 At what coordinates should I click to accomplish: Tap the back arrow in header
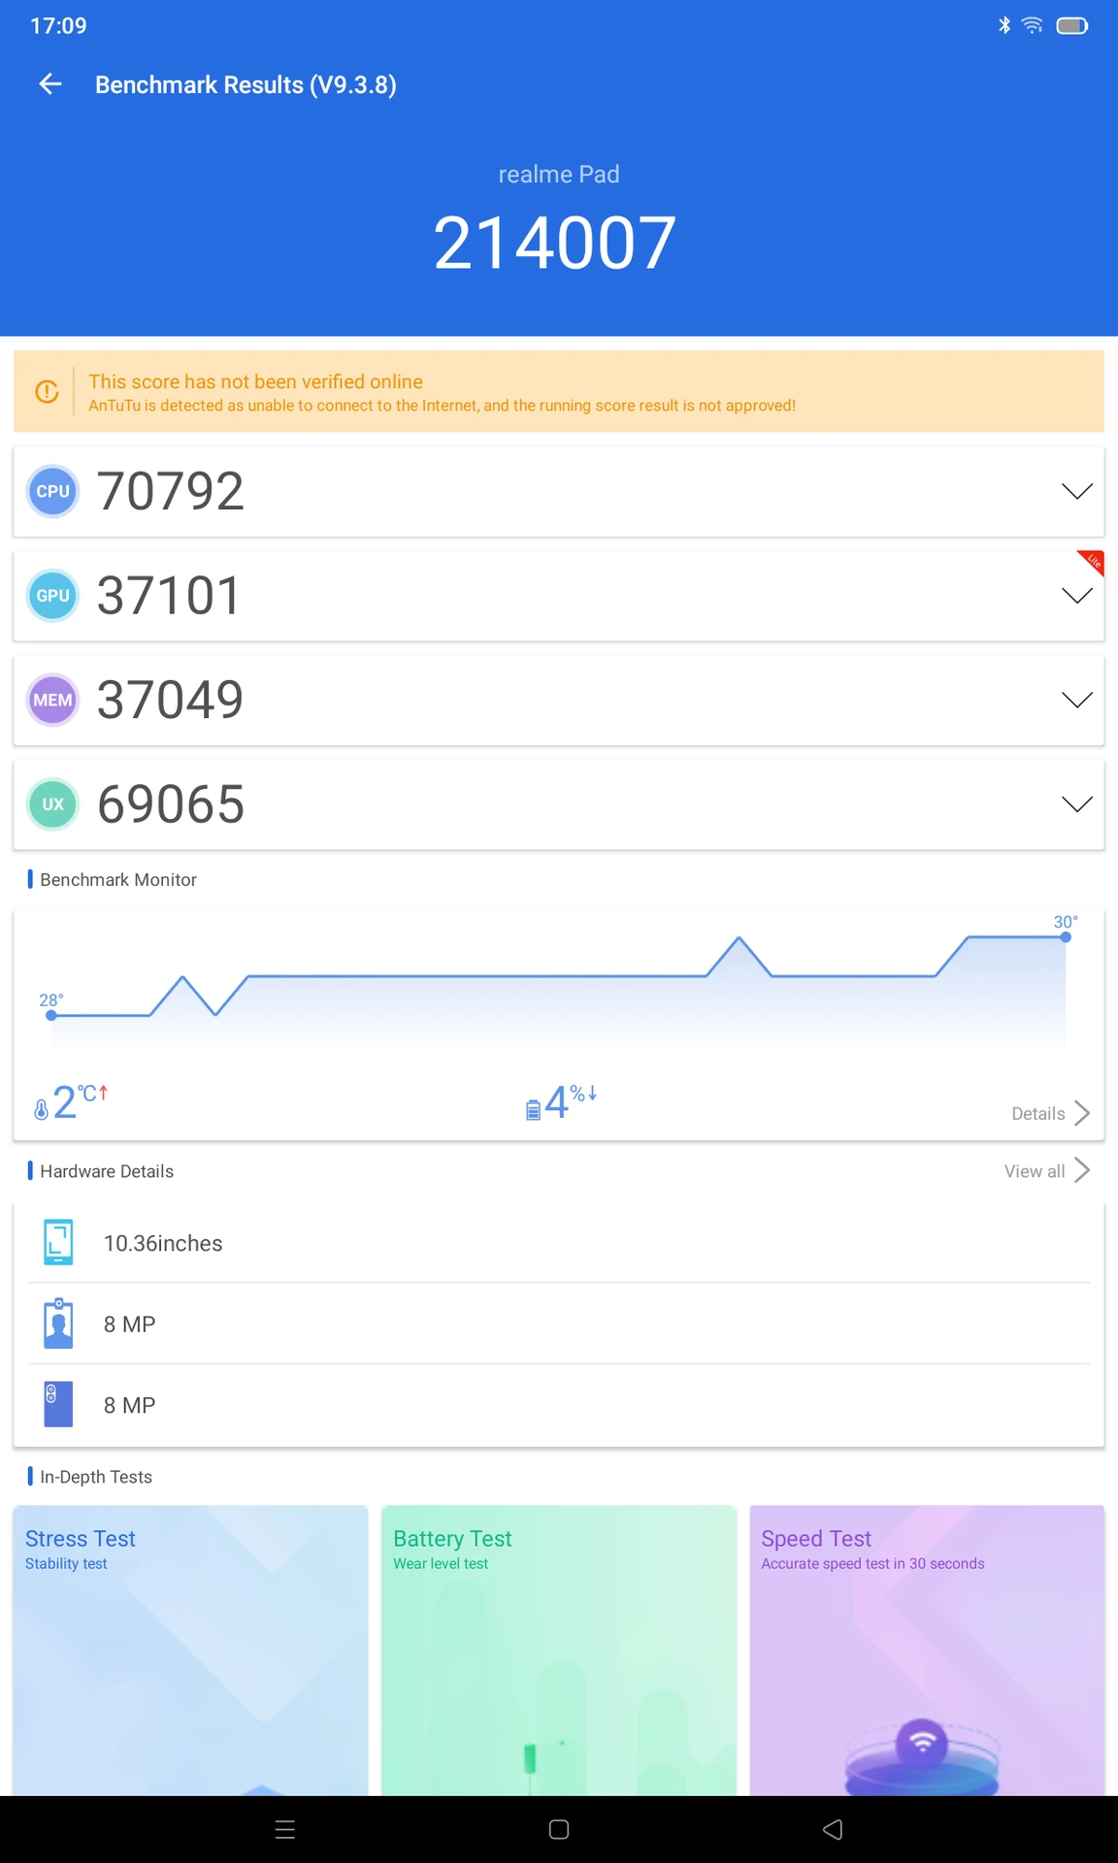pyautogui.click(x=50, y=84)
